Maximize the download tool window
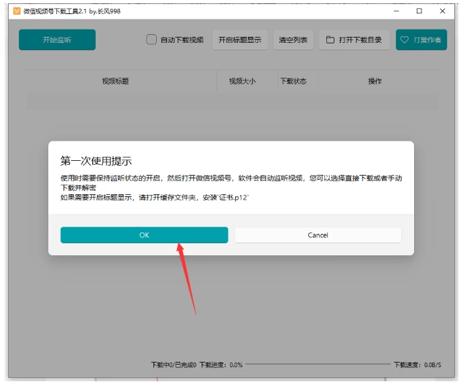 click(x=419, y=11)
